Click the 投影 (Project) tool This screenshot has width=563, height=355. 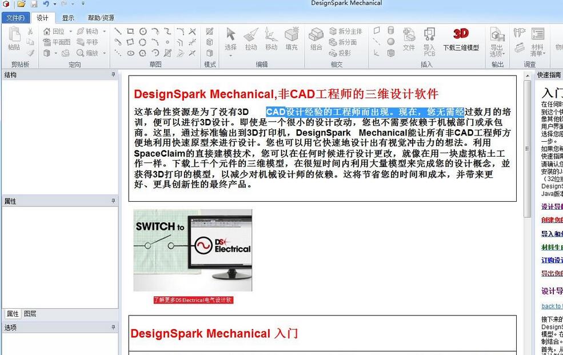(340, 53)
